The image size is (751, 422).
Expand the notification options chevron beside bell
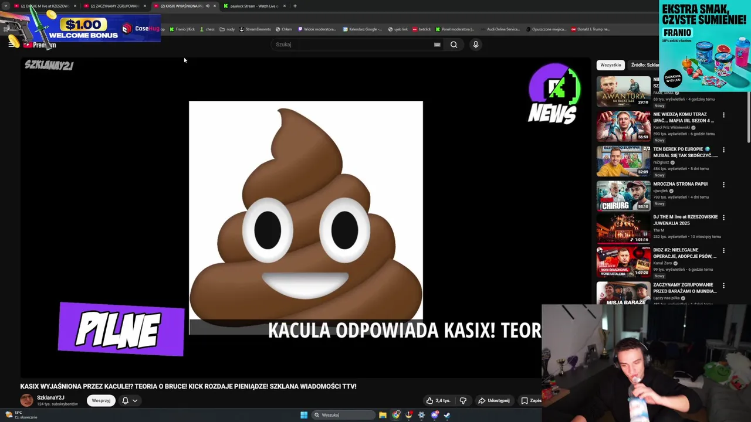tap(135, 401)
